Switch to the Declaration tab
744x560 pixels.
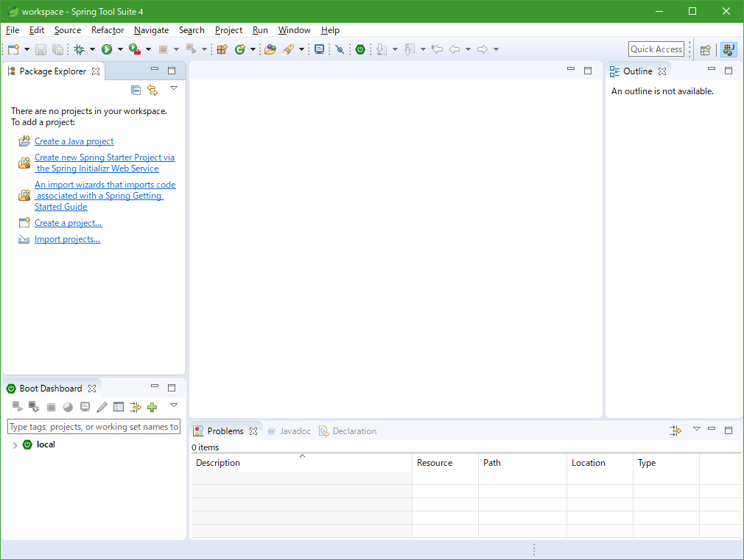(x=348, y=431)
